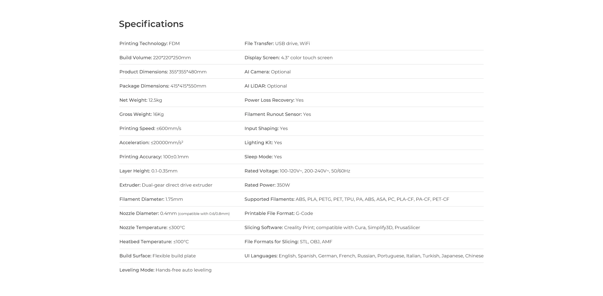Click the Leveling Mode hands-free auto leveling

(x=165, y=270)
